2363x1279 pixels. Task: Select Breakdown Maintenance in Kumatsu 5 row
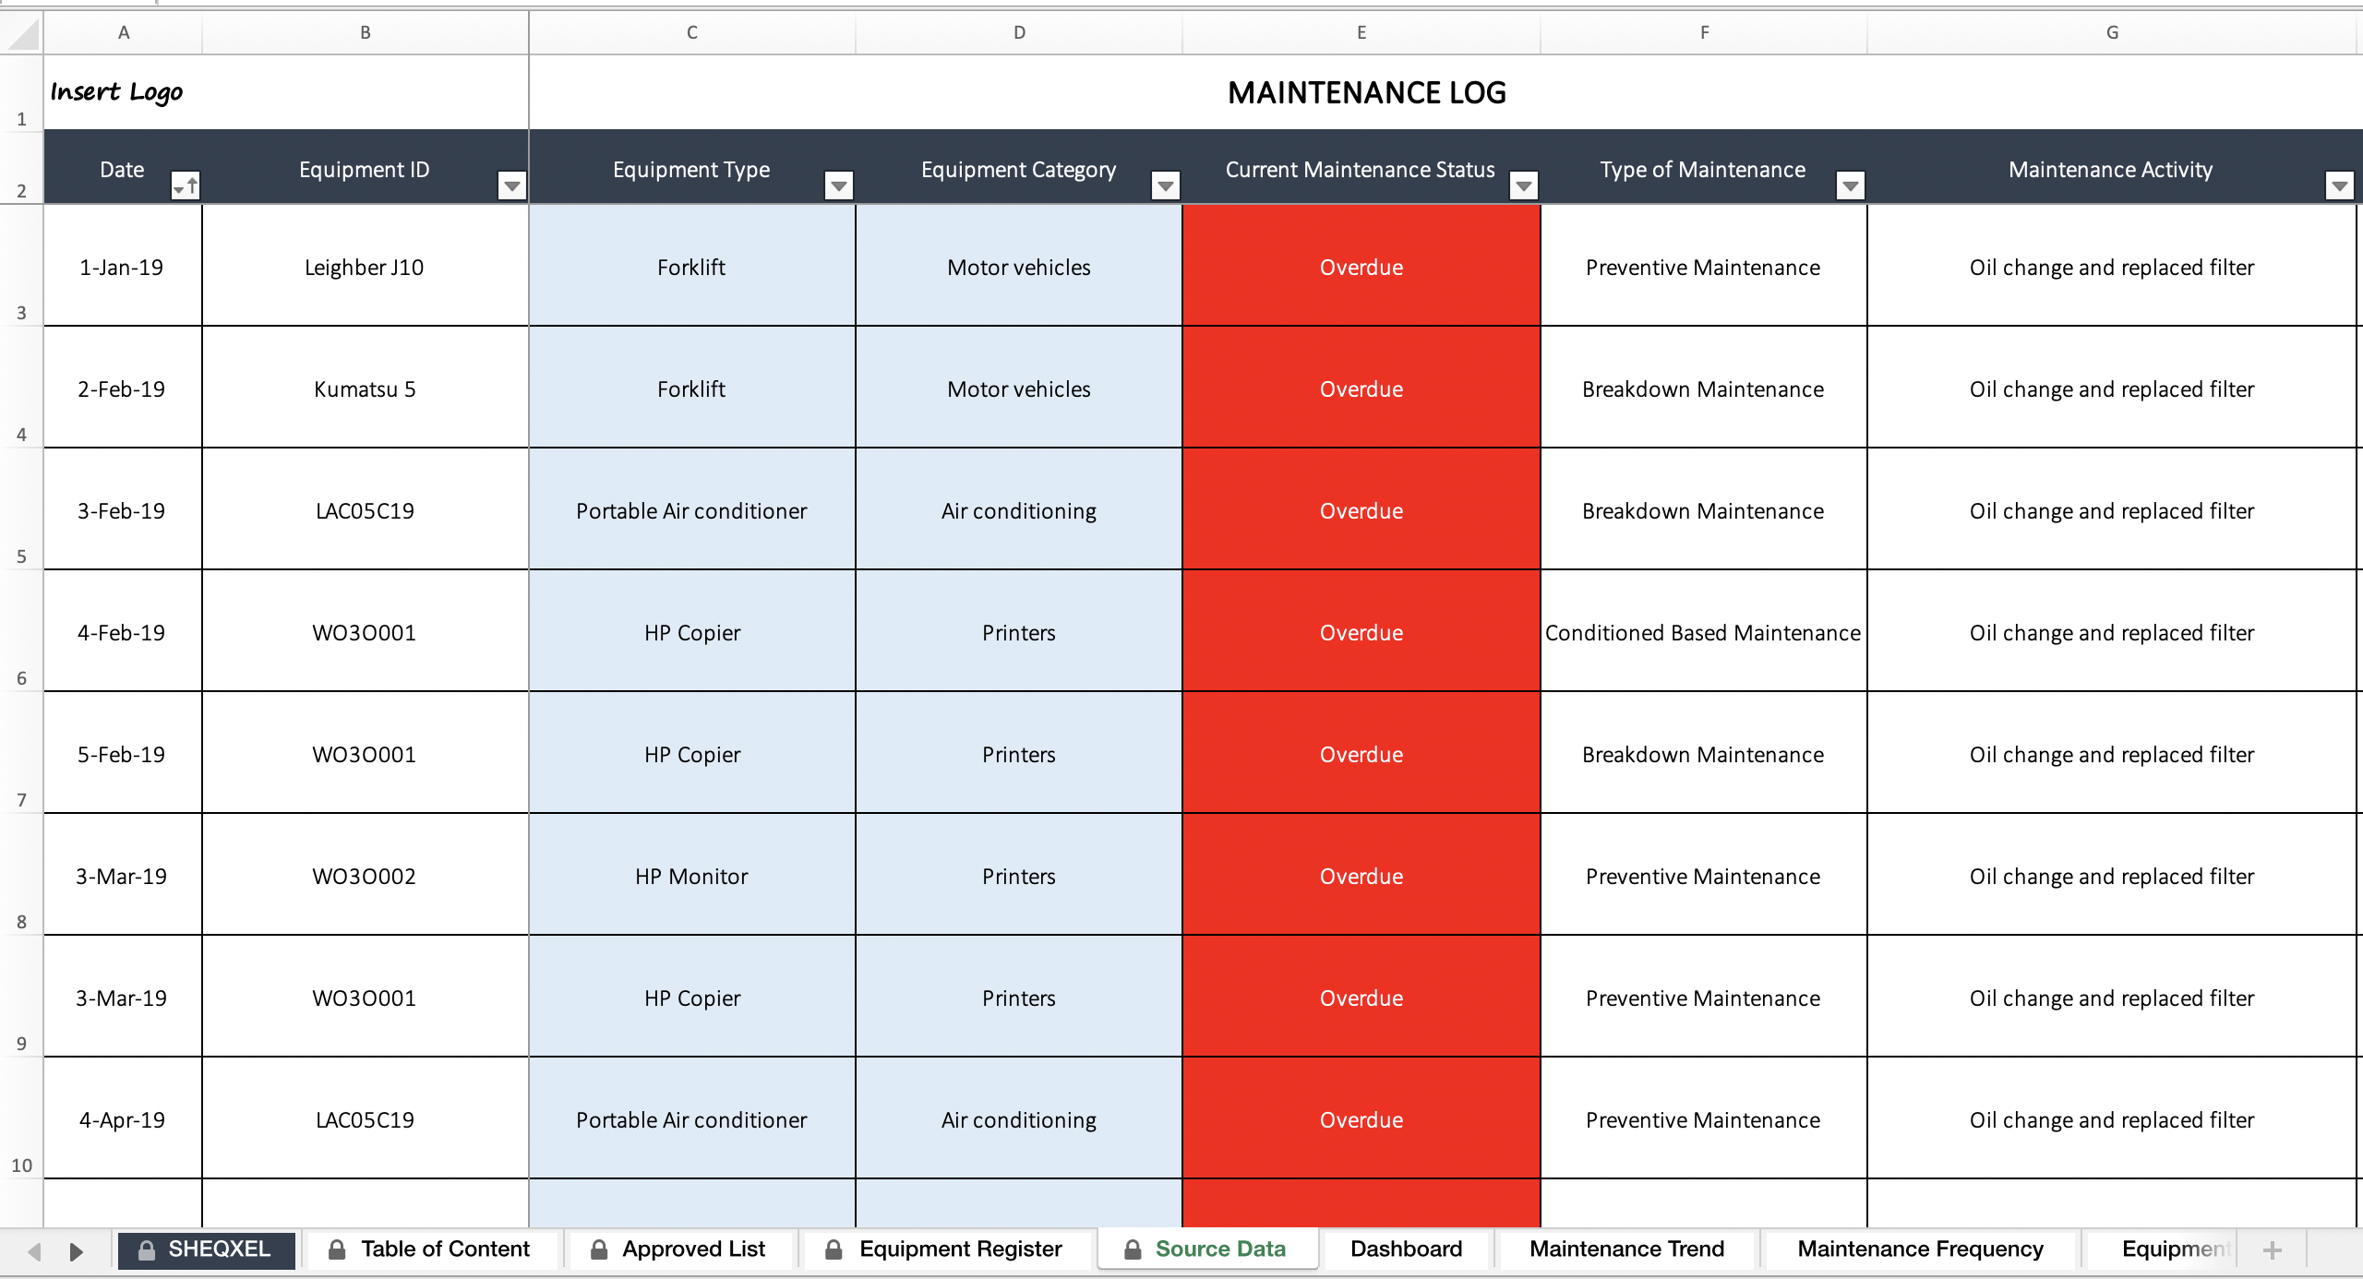(1704, 388)
